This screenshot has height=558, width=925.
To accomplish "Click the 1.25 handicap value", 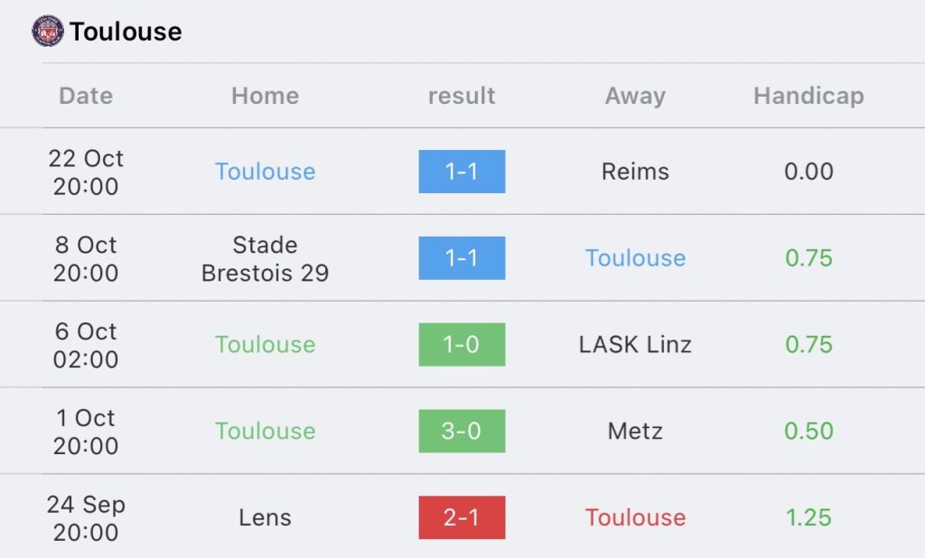I will [808, 517].
